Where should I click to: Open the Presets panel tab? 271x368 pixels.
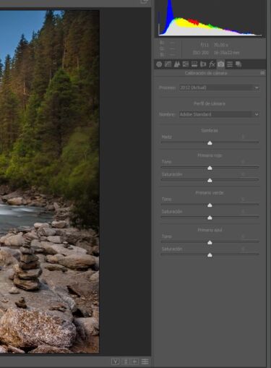tap(230, 64)
